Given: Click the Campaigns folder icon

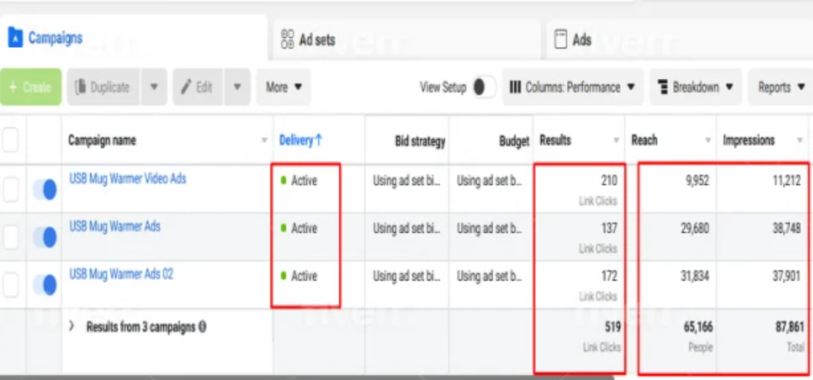Looking at the screenshot, I should click(15, 38).
